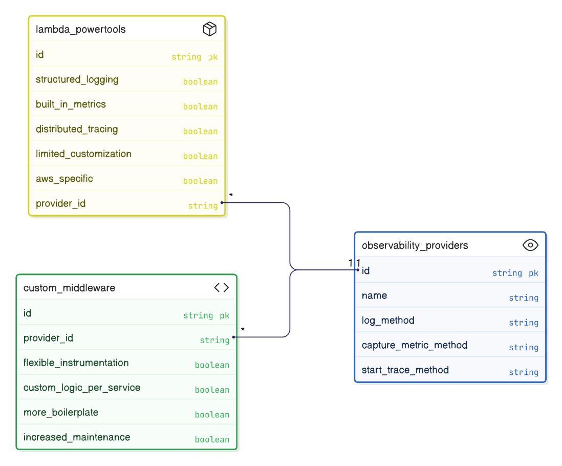Image resolution: width=562 pixels, height=466 pixels.
Task: Click the code brackets icon on custom_middleware
Action: coord(222,287)
